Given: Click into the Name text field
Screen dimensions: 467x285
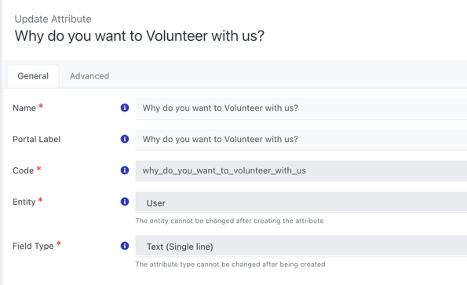Looking at the screenshot, I should coord(301,108).
